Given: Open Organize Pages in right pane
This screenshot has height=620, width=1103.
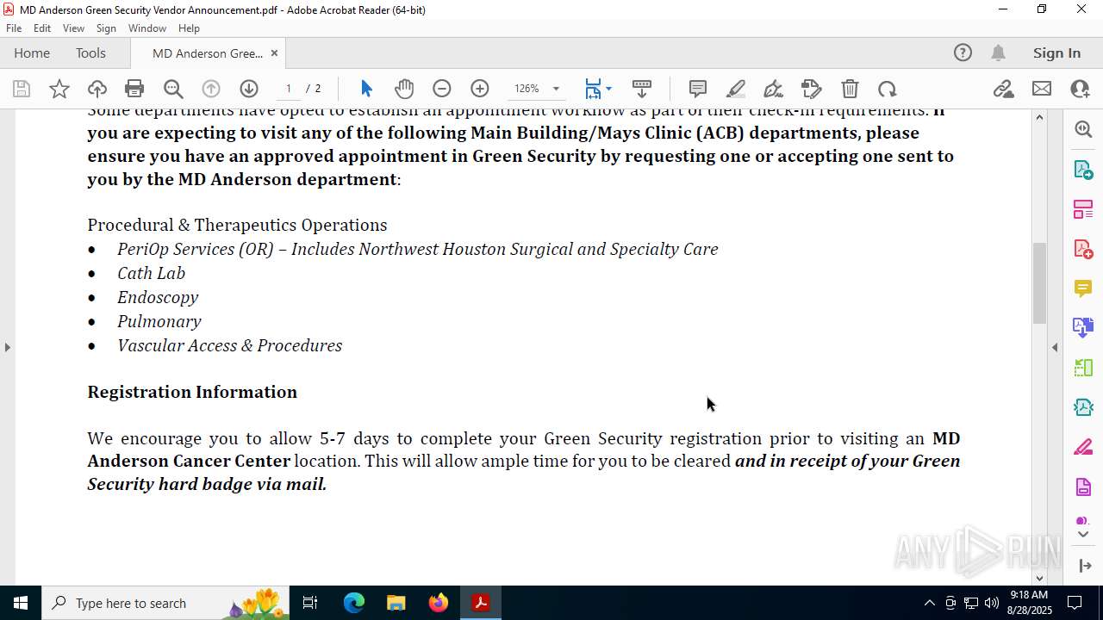Looking at the screenshot, I should coord(1083,208).
